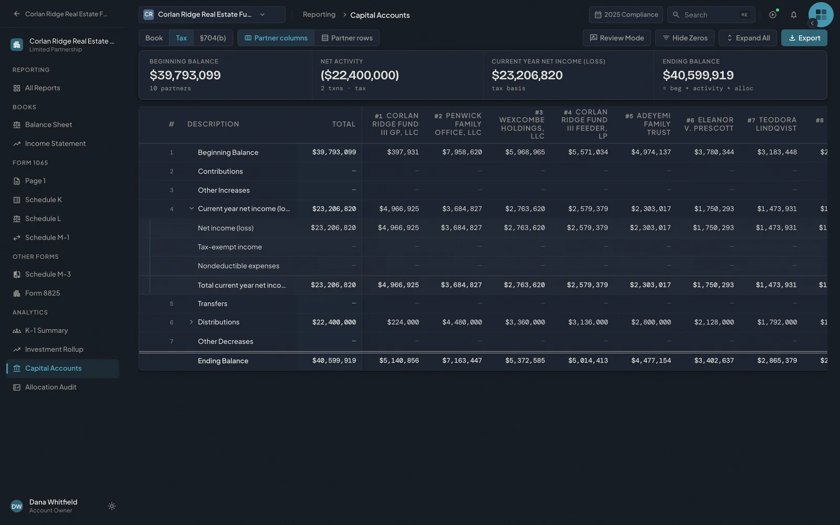Viewport: 840px width, 525px height.
Task: Select Partner columns layout
Action: (x=276, y=38)
